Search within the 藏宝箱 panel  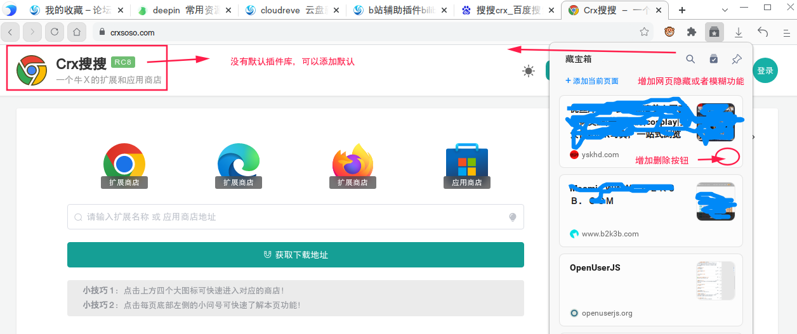[x=690, y=59]
